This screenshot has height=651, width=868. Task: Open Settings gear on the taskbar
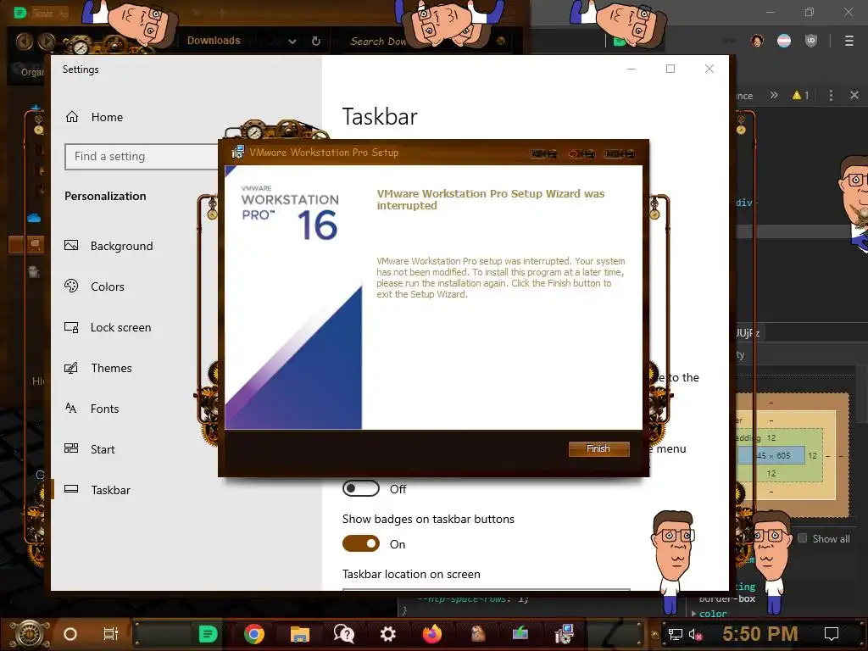388,634
